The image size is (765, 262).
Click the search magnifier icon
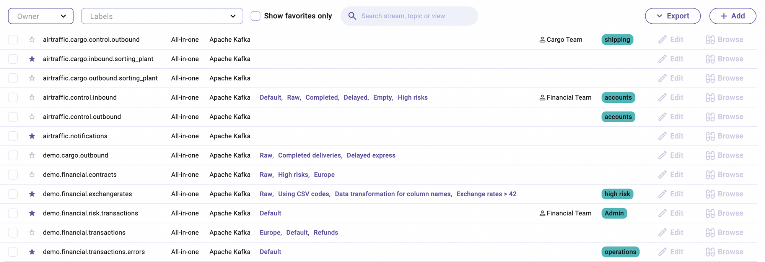[352, 16]
